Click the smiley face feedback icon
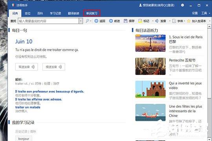 click(x=183, y=5)
